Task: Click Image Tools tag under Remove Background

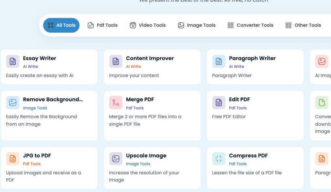Action: tap(35, 108)
